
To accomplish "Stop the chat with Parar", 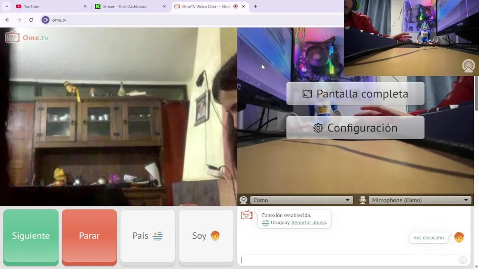I will 89,236.
